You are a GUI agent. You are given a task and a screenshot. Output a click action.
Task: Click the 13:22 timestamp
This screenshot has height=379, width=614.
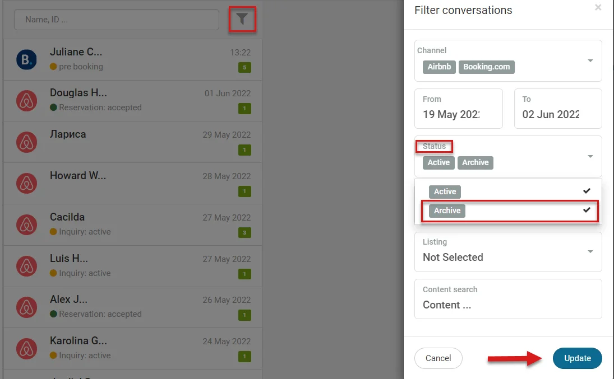point(240,53)
